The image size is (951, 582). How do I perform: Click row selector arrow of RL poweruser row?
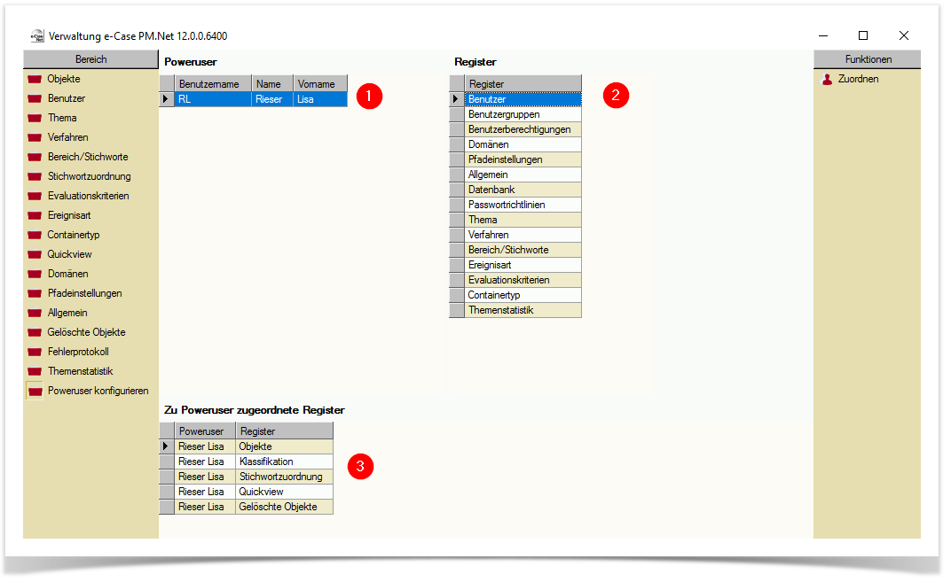tap(167, 98)
